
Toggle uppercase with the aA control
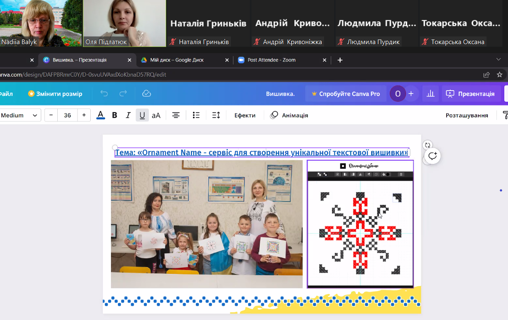pyautogui.click(x=156, y=115)
